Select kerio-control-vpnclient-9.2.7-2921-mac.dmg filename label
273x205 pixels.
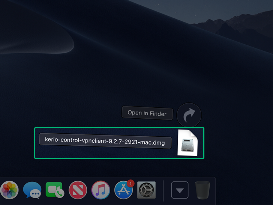(105, 141)
